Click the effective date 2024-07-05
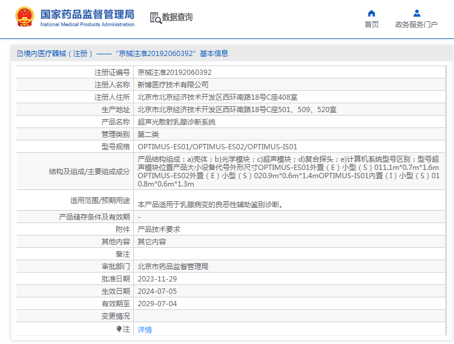Viewport: 454px width, 344px height. tap(157, 291)
